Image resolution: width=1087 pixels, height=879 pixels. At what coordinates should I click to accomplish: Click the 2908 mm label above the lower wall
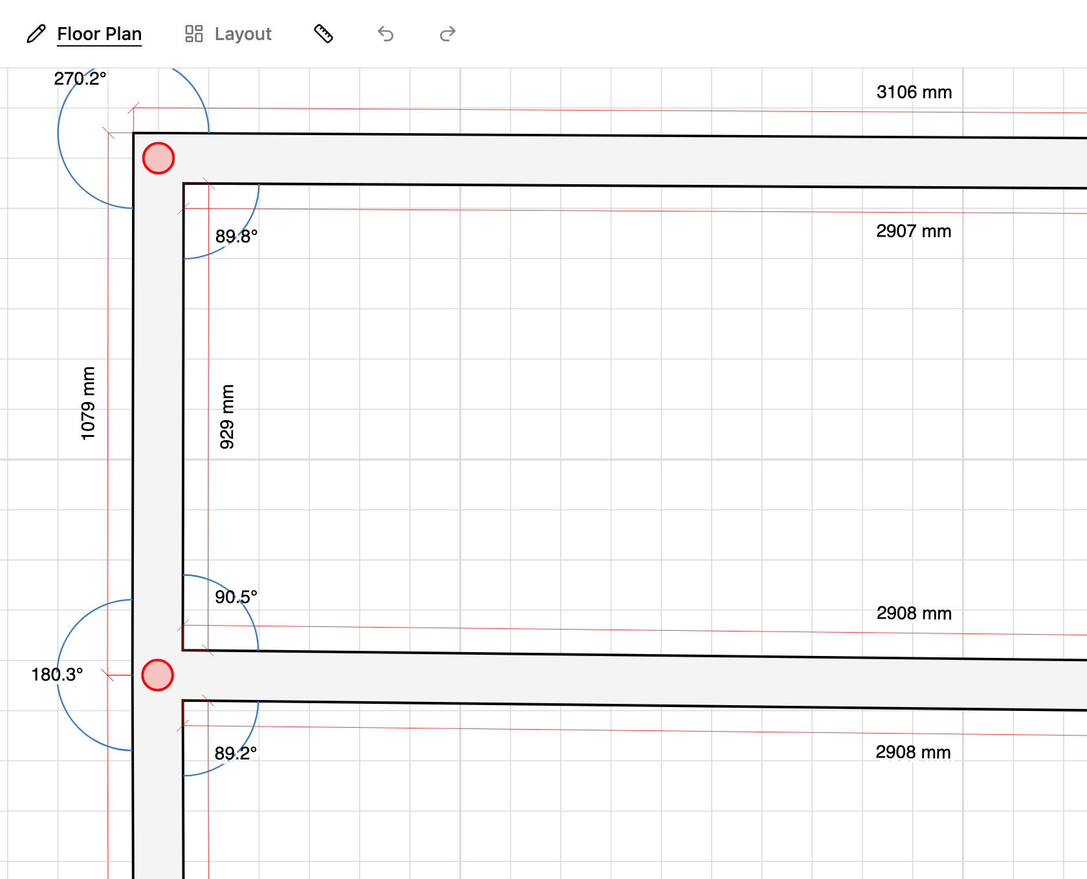914,613
